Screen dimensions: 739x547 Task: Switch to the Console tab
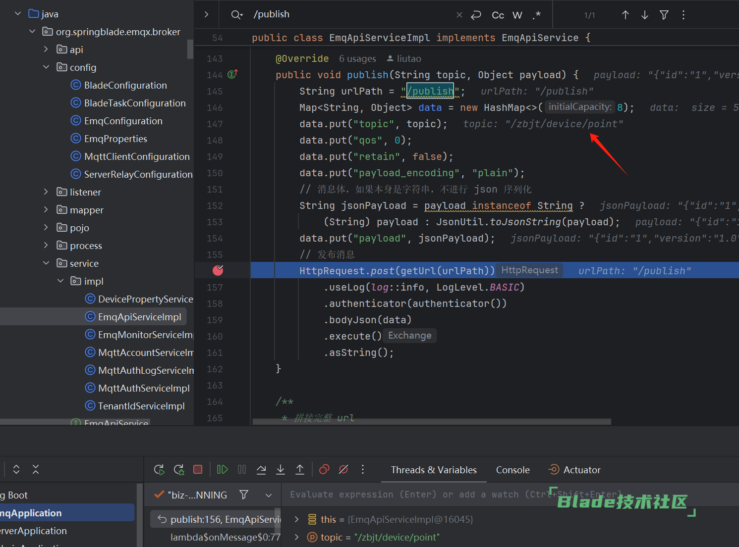click(513, 470)
